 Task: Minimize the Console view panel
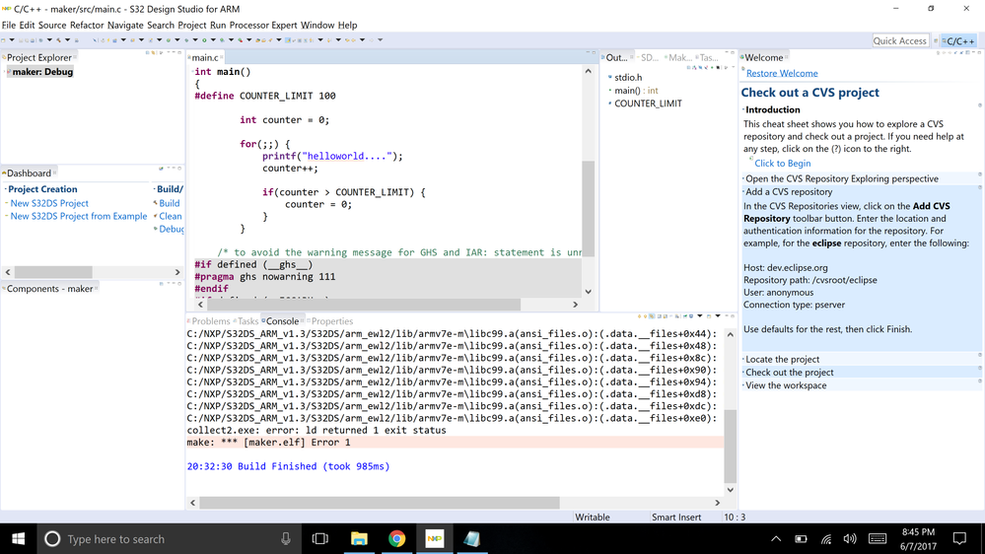pyautogui.click(x=727, y=316)
